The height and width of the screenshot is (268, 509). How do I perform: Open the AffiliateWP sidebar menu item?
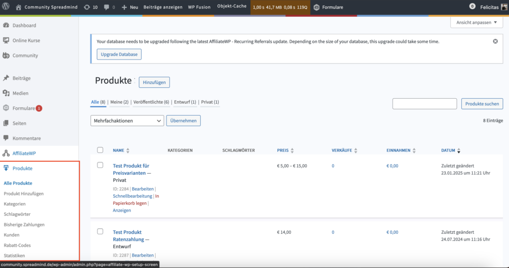24,153
